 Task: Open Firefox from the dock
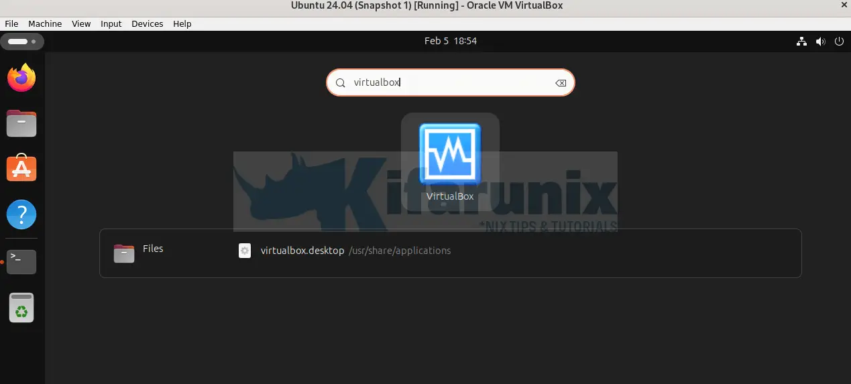pyautogui.click(x=21, y=78)
